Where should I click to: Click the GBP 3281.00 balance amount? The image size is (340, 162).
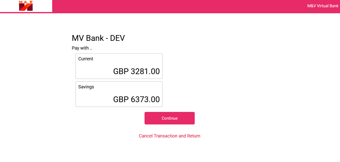click(x=137, y=71)
